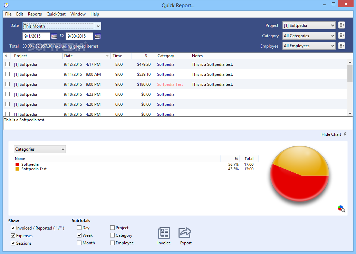Click the Project list icon button
The image size is (356, 254).
coord(341,25)
